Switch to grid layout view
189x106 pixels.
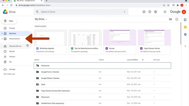(170, 19)
